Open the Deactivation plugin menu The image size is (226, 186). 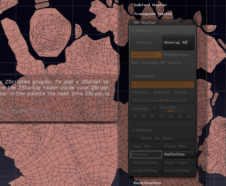pyautogui.click(x=147, y=183)
